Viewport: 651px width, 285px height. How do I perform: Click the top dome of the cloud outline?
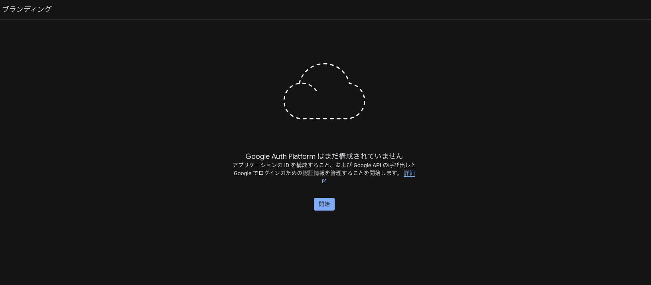[325, 64]
